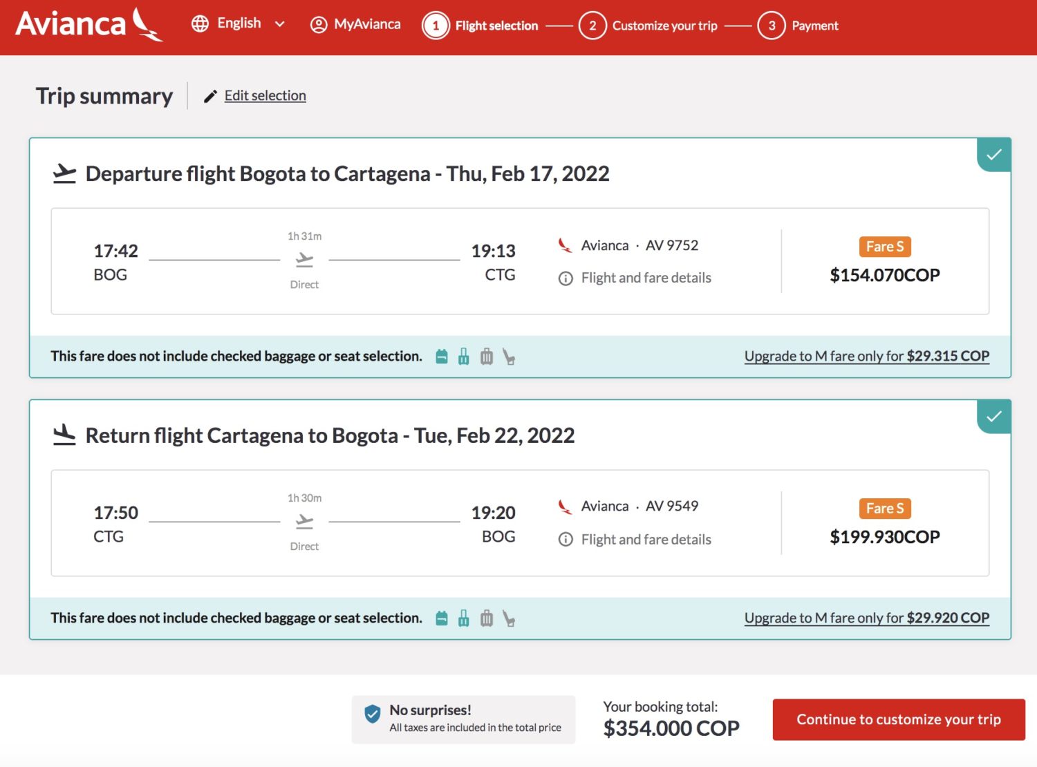Click the return landing plane icon
The image size is (1037, 767).
pos(64,435)
